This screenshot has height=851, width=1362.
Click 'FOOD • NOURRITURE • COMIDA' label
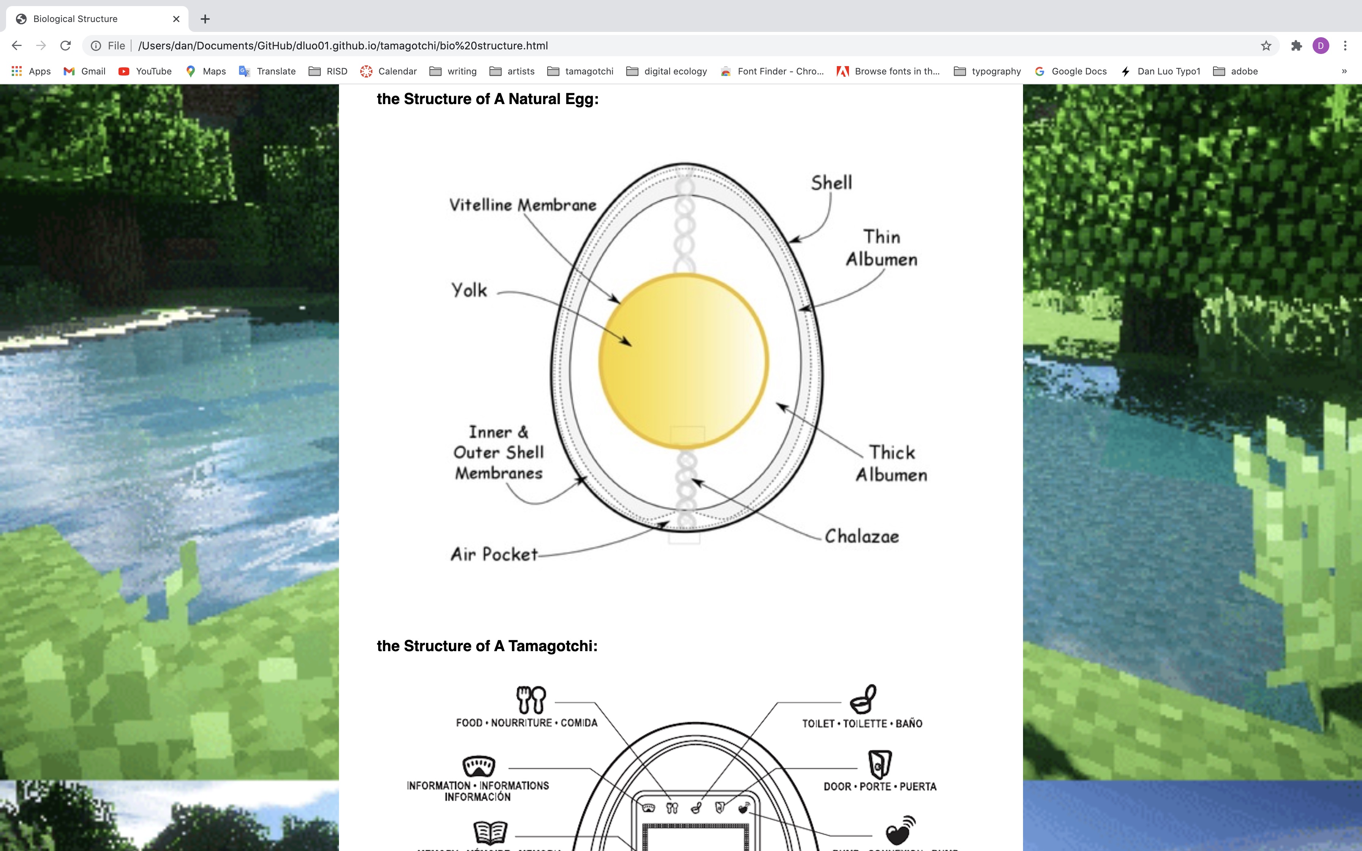coord(527,723)
